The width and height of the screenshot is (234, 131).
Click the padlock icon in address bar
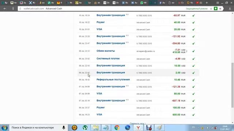point(211,9)
